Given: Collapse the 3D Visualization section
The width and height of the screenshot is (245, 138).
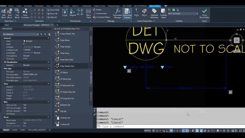Looking at the screenshot, I should coord(48,62).
